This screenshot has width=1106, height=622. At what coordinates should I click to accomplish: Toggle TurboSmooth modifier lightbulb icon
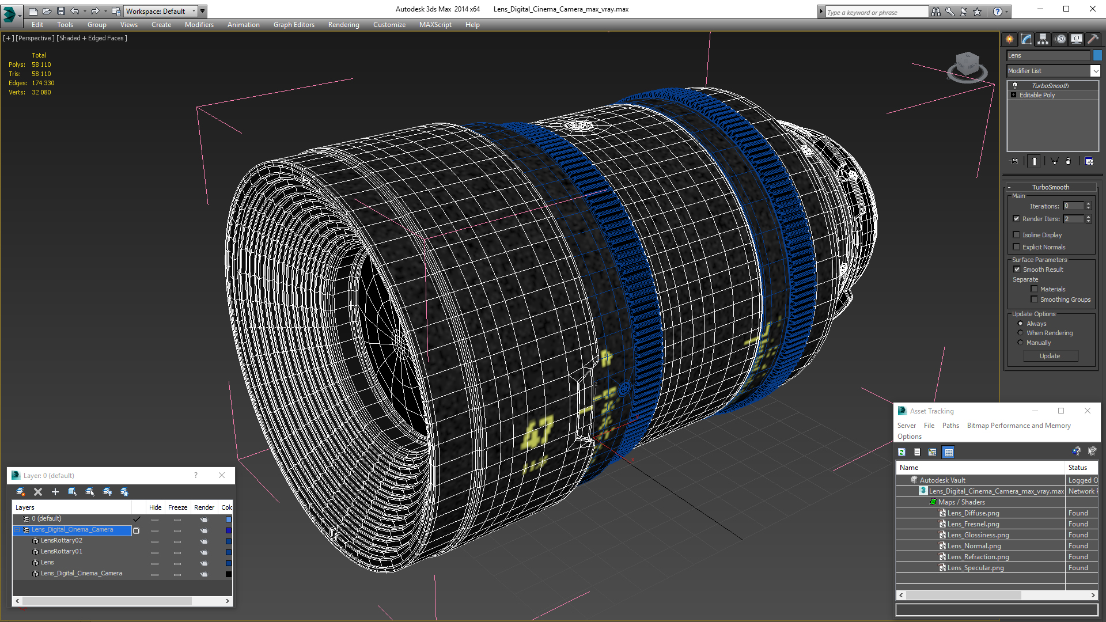coord(1015,85)
